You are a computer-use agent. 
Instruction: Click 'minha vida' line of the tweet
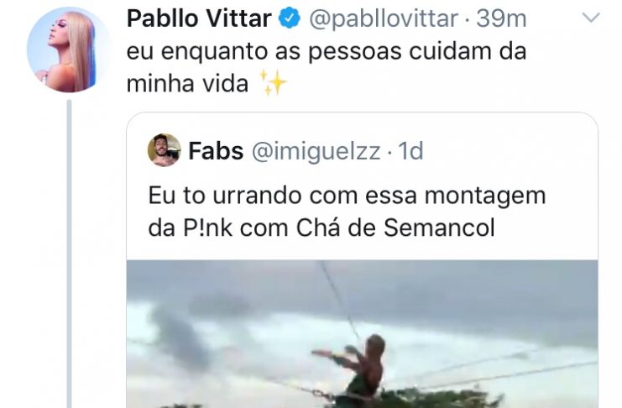click(187, 84)
